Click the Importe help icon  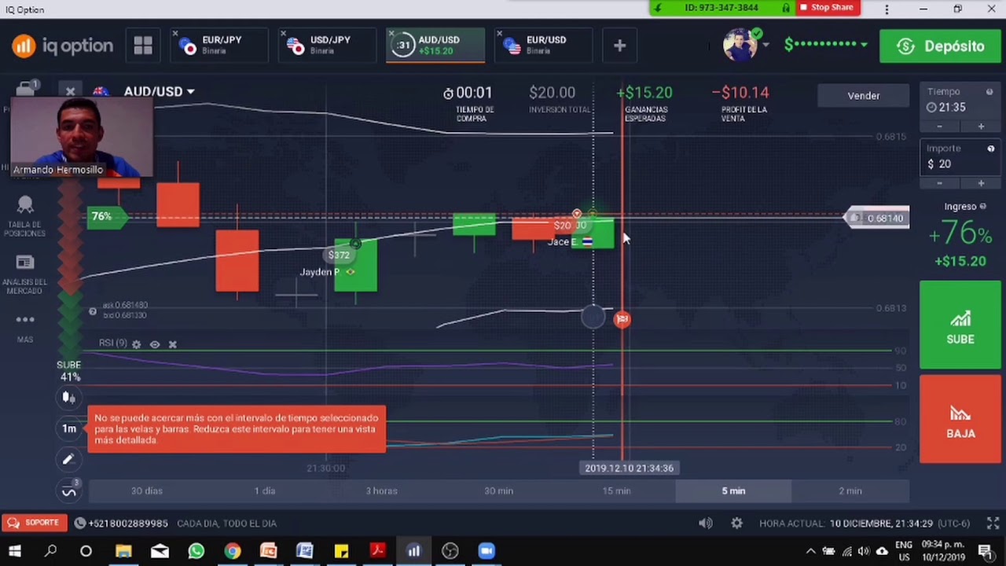tap(990, 149)
